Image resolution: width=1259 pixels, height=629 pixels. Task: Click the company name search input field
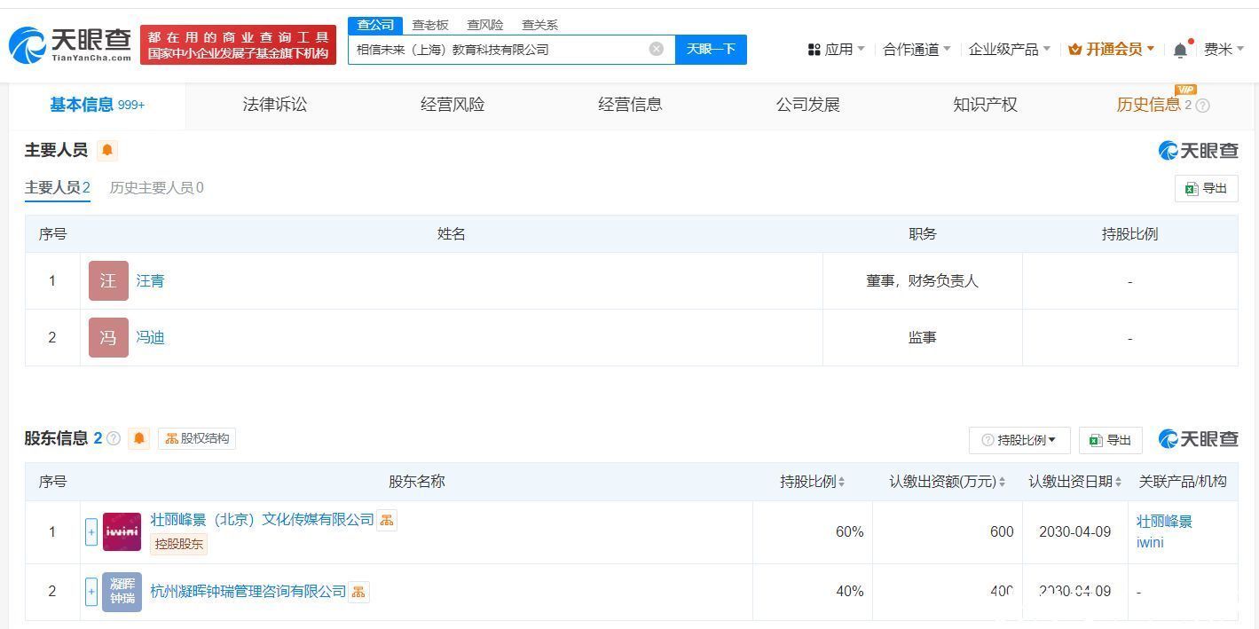(x=497, y=50)
